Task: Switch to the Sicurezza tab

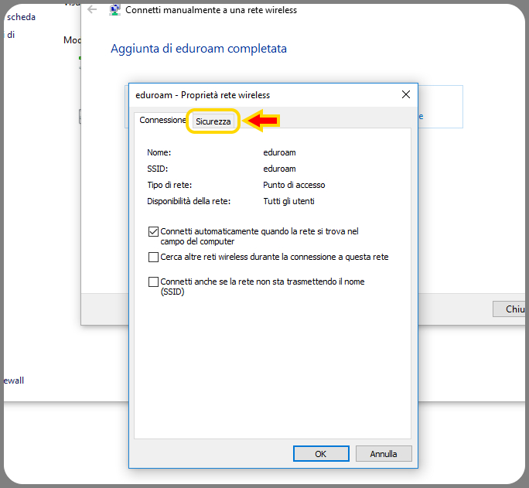Action: coord(213,121)
